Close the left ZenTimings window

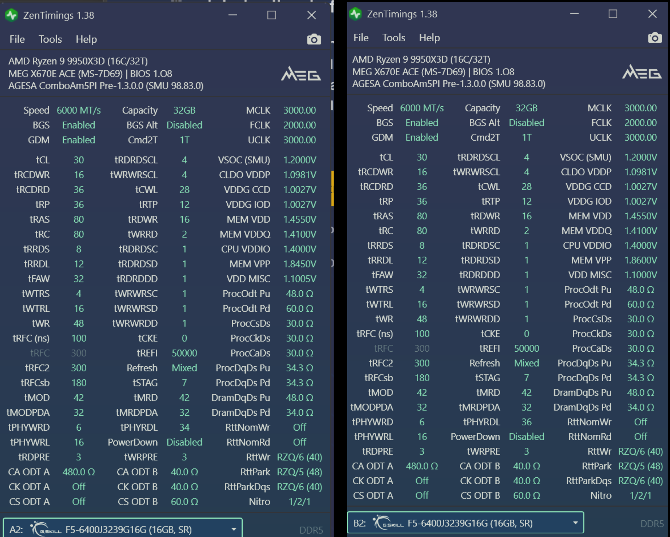click(x=311, y=15)
